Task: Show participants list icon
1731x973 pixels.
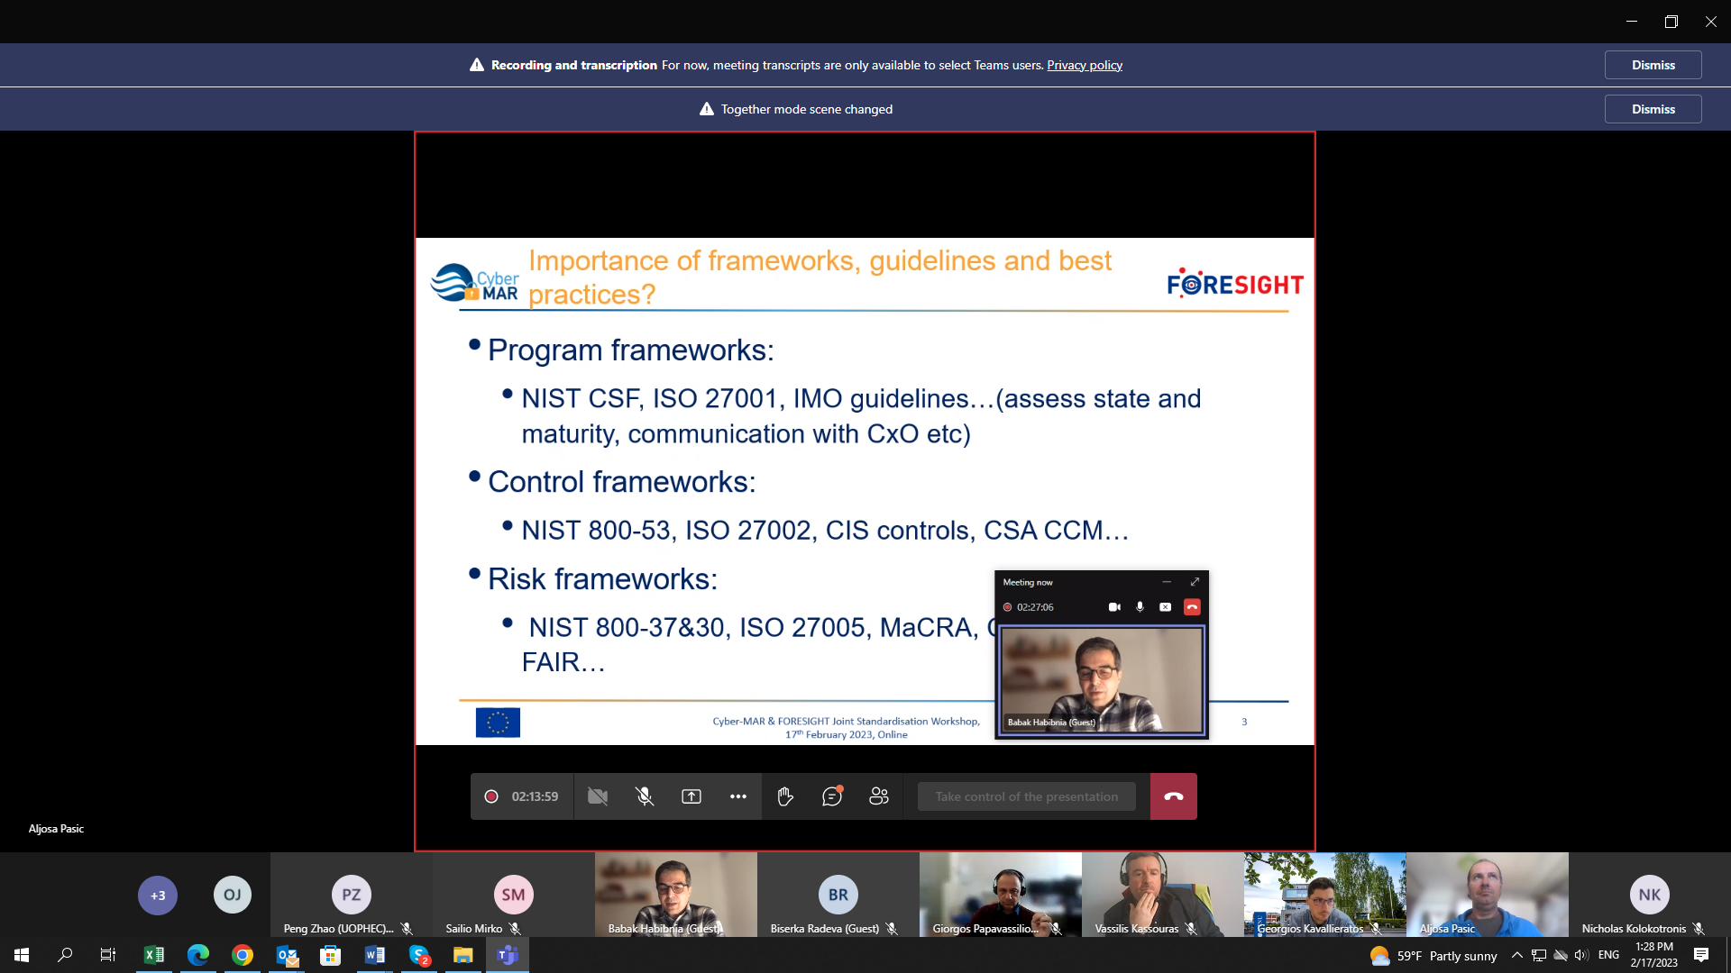Action: click(x=878, y=796)
